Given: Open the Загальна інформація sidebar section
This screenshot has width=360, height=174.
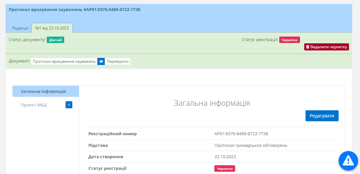Looking at the screenshot, I should [43, 91].
